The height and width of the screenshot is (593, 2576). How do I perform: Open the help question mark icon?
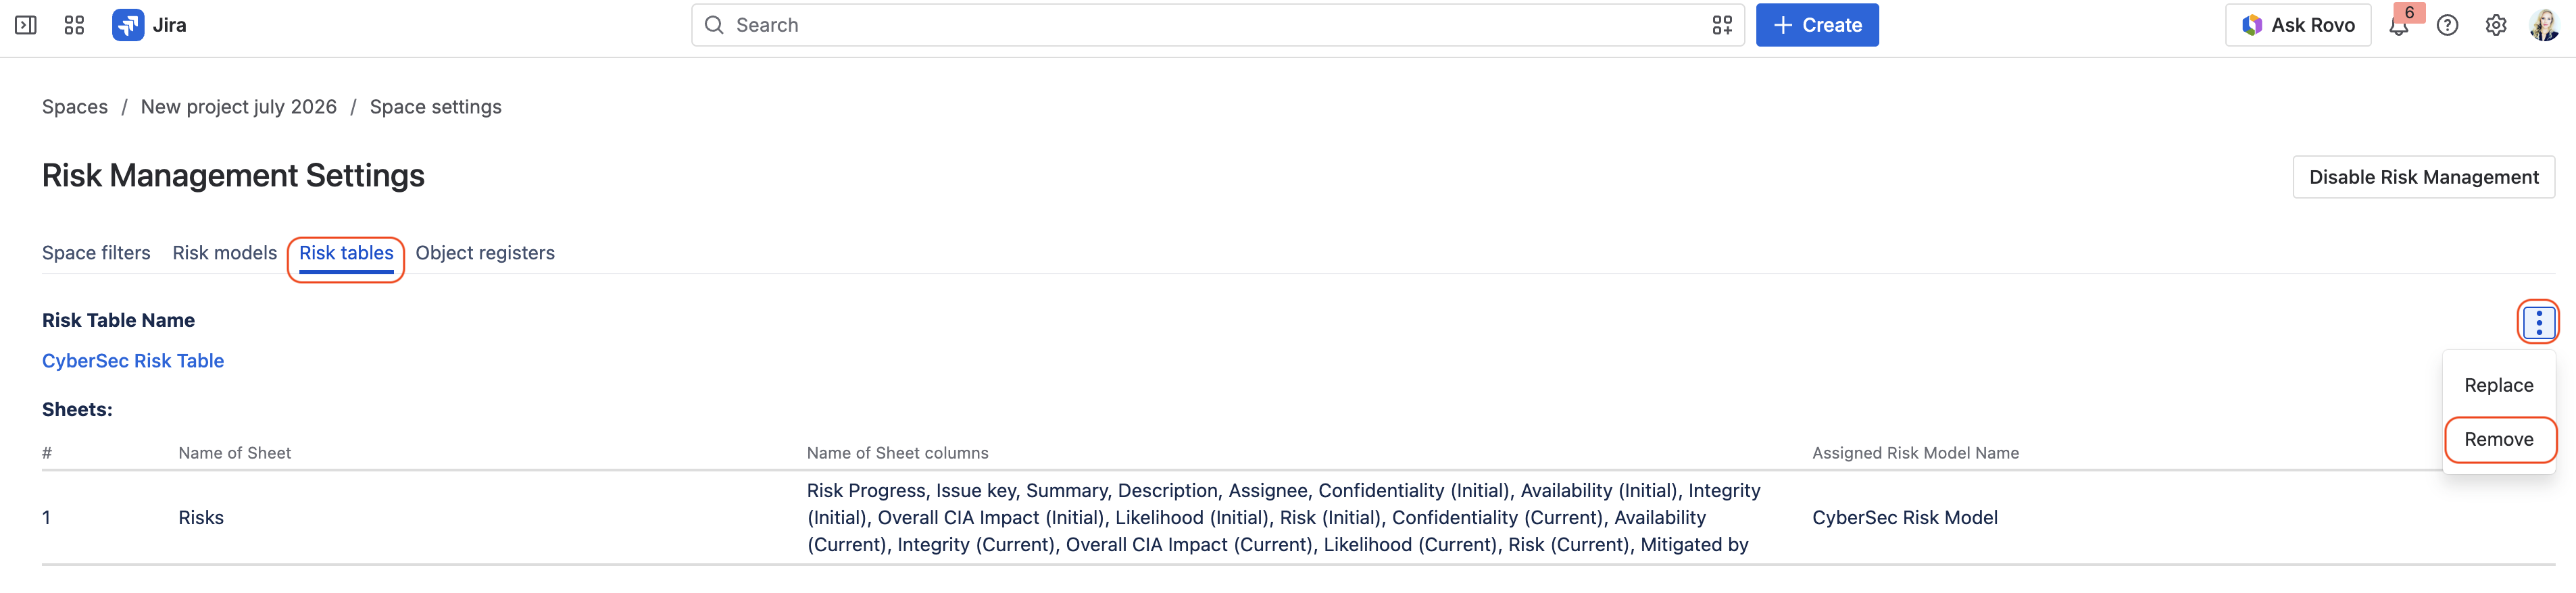(x=2447, y=25)
